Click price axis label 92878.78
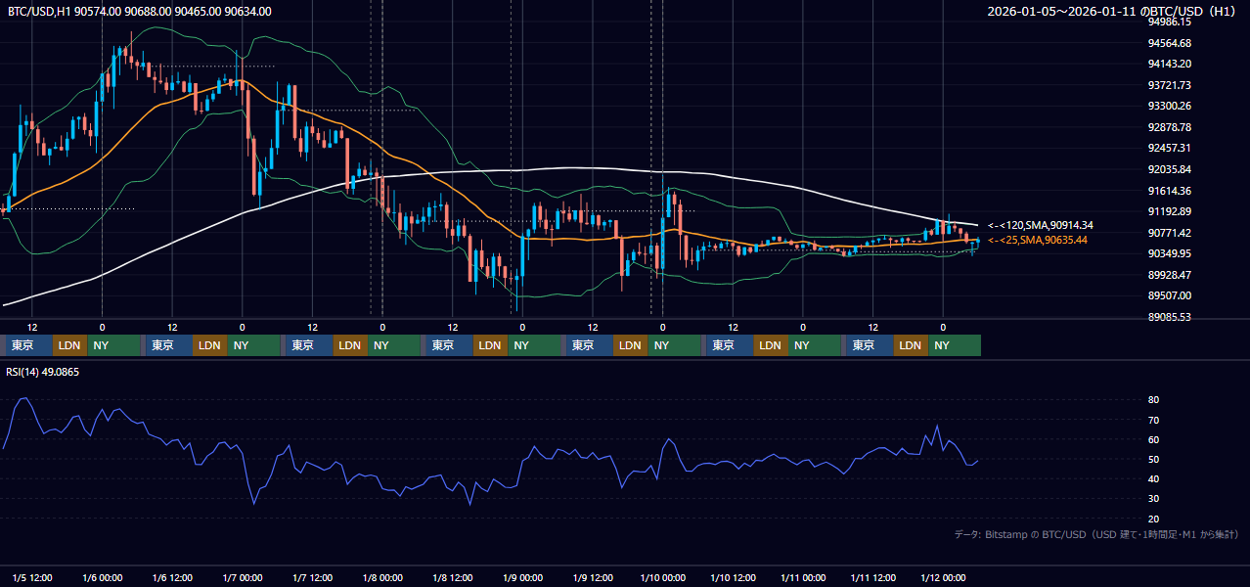The width and height of the screenshot is (1250, 587). pyautogui.click(x=1169, y=127)
